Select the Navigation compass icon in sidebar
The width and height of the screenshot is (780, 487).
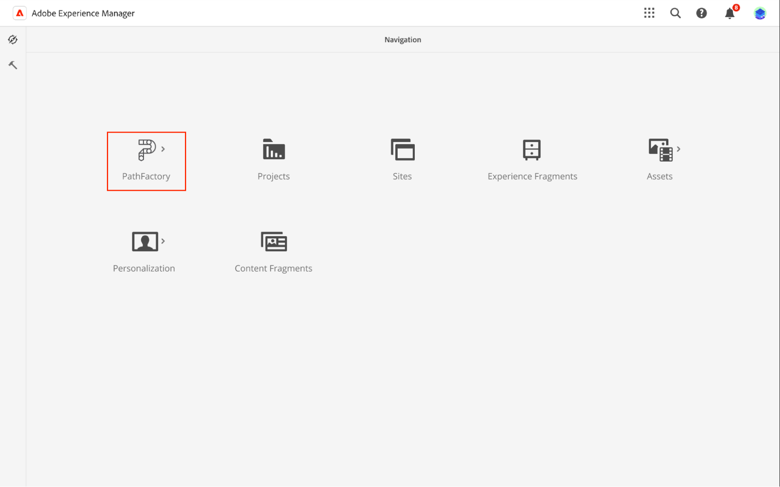(12, 39)
